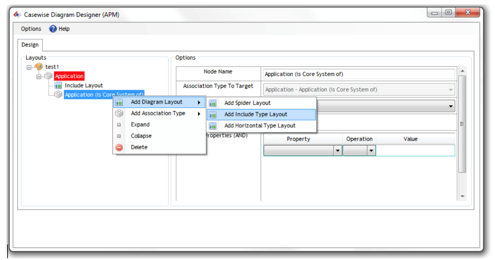Click the Add Diagram Layout menu icon
Viewport: 495px width, 260px height.
(x=119, y=102)
